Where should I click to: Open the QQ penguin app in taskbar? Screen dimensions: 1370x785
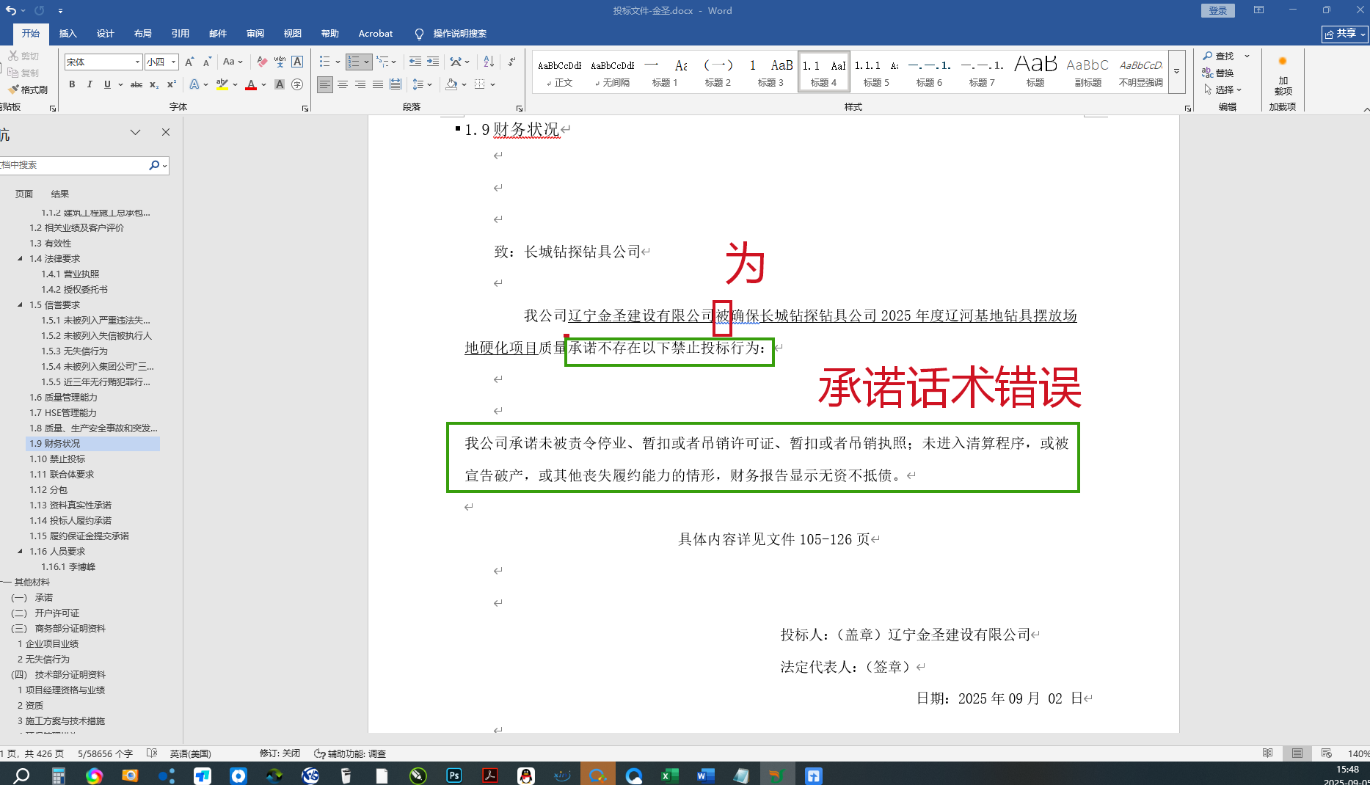click(526, 775)
